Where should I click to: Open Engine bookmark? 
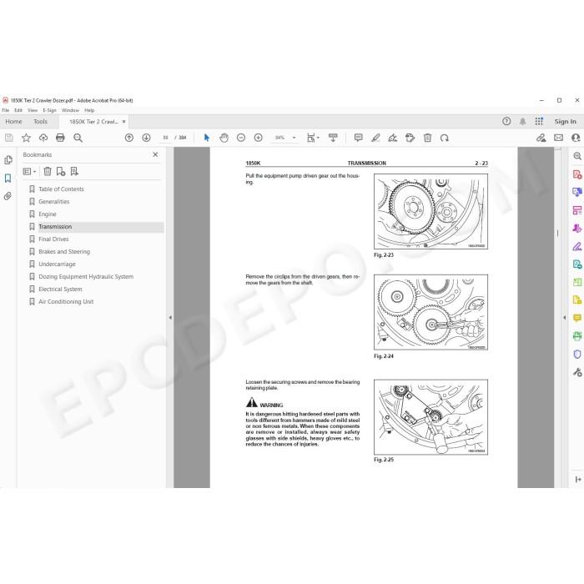48,214
